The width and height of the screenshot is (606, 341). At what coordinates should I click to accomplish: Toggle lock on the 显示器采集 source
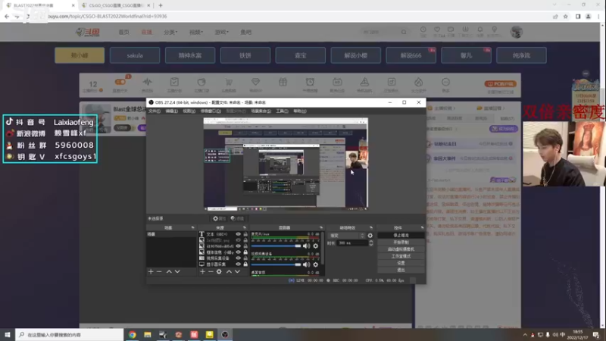[245, 264]
